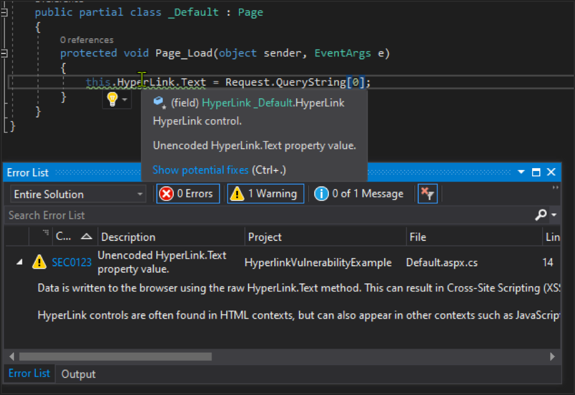Switch to the Error List tab
Screen dimensions: 575x395
pos(29,373)
